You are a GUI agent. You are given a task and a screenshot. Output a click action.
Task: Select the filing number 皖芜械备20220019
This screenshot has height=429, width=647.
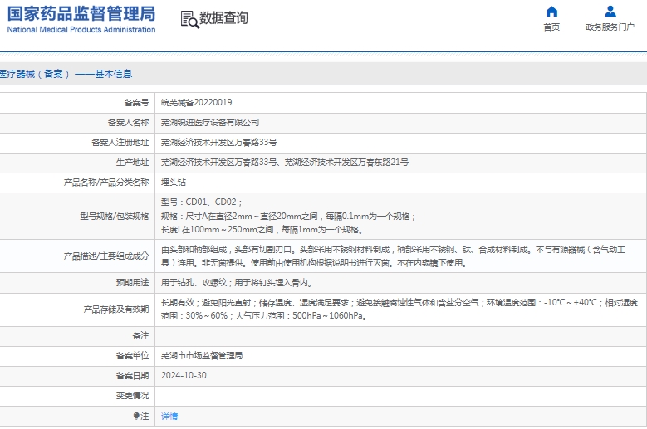[x=196, y=102]
